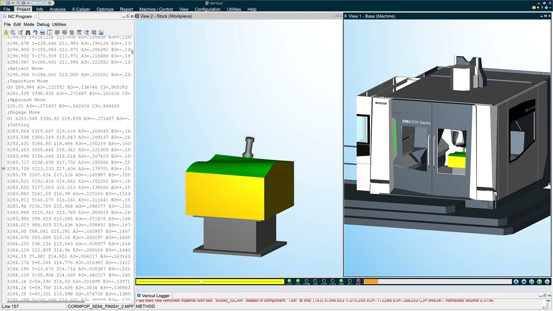Open the gear settings icon at top right
This screenshot has width=553, height=311.
(x=546, y=7)
